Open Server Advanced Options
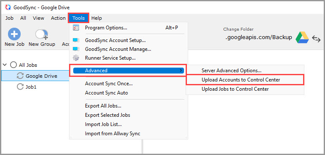This screenshot has width=325, height=155. tap(245, 71)
